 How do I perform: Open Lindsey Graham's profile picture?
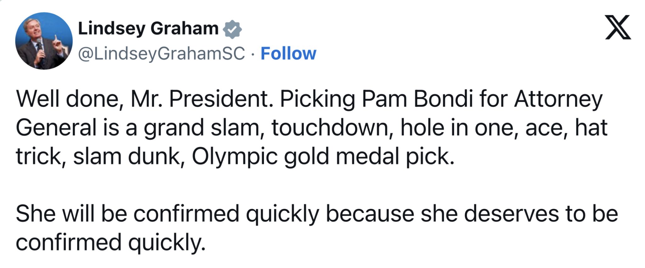coord(44,41)
